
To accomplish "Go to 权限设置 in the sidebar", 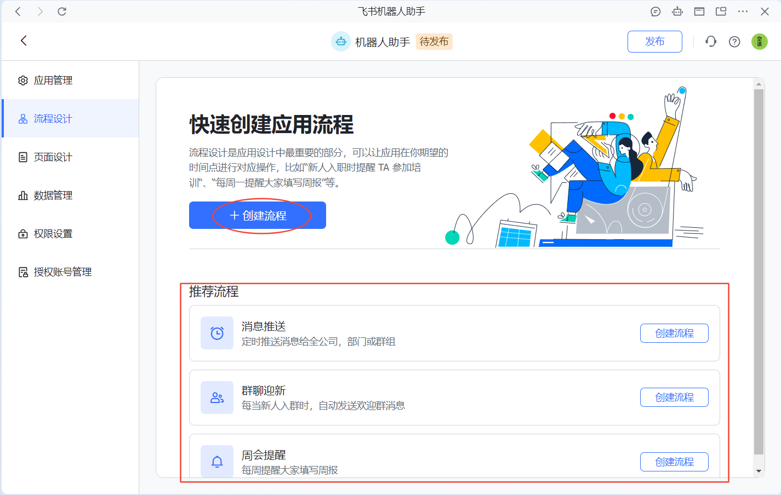I will [x=53, y=234].
